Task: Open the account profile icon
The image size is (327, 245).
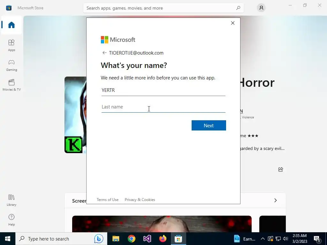Action: (x=261, y=8)
